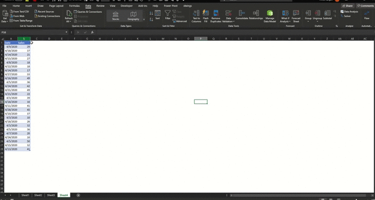Viewport: 375px width, 200px height.
Task: Go to the Developer tab
Action: tap(127, 6)
